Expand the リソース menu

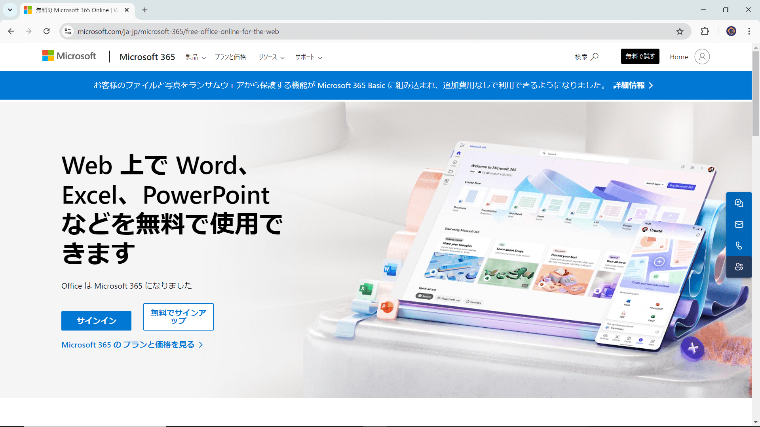(x=272, y=57)
